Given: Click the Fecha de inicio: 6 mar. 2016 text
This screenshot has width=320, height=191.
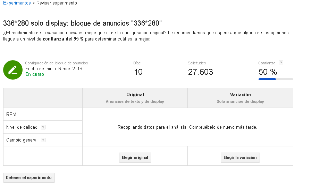Looking at the screenshot, I should click(54, 69).
